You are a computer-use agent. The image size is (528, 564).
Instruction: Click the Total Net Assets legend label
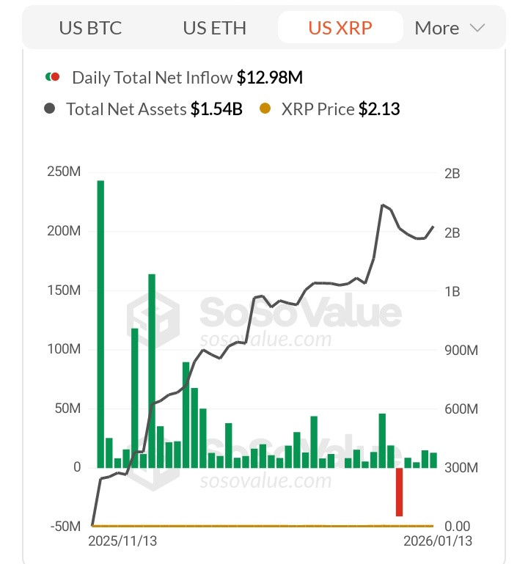tap(126, 109)
